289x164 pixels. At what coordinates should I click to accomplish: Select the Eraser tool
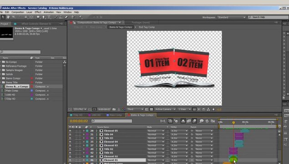pos(66,17)
